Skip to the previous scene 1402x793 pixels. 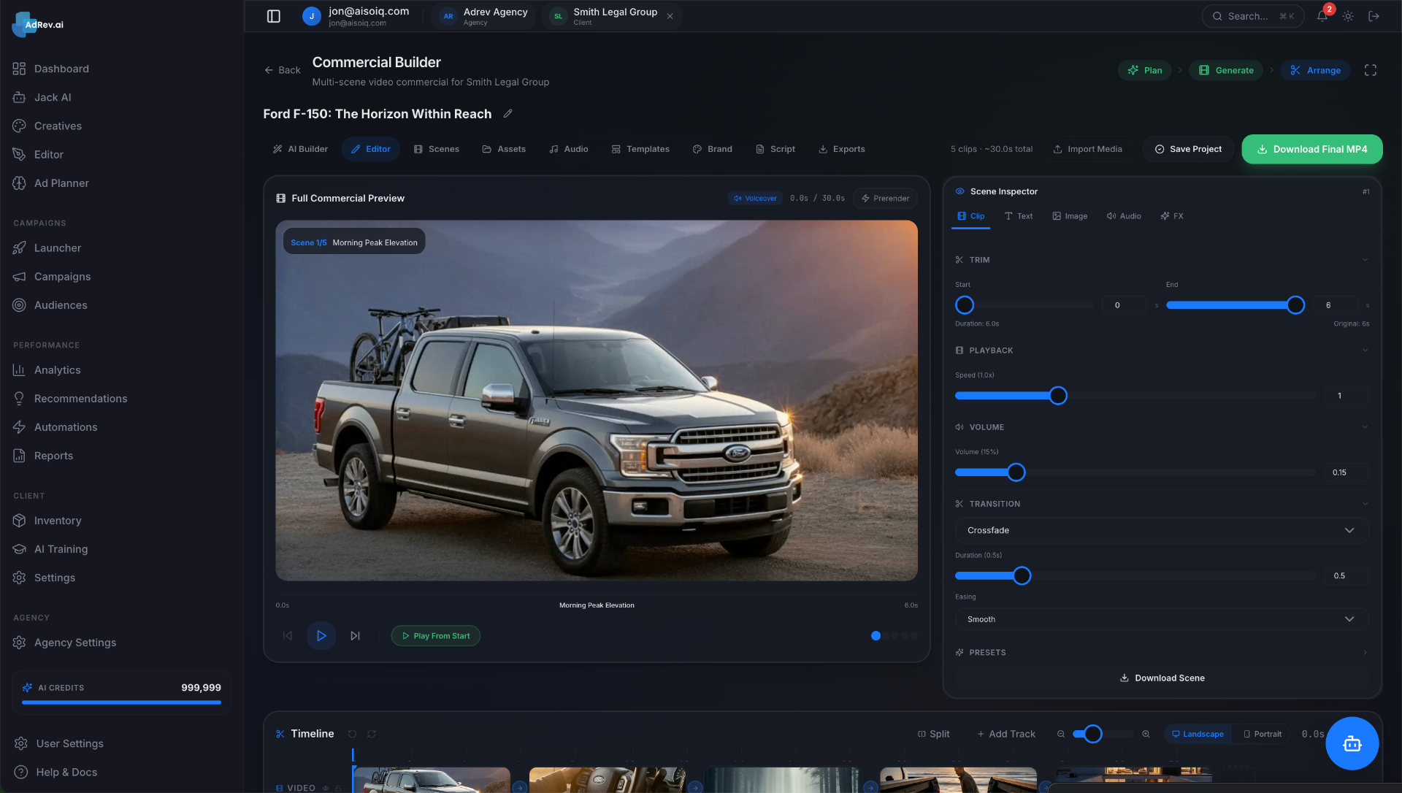pos(288,635)
